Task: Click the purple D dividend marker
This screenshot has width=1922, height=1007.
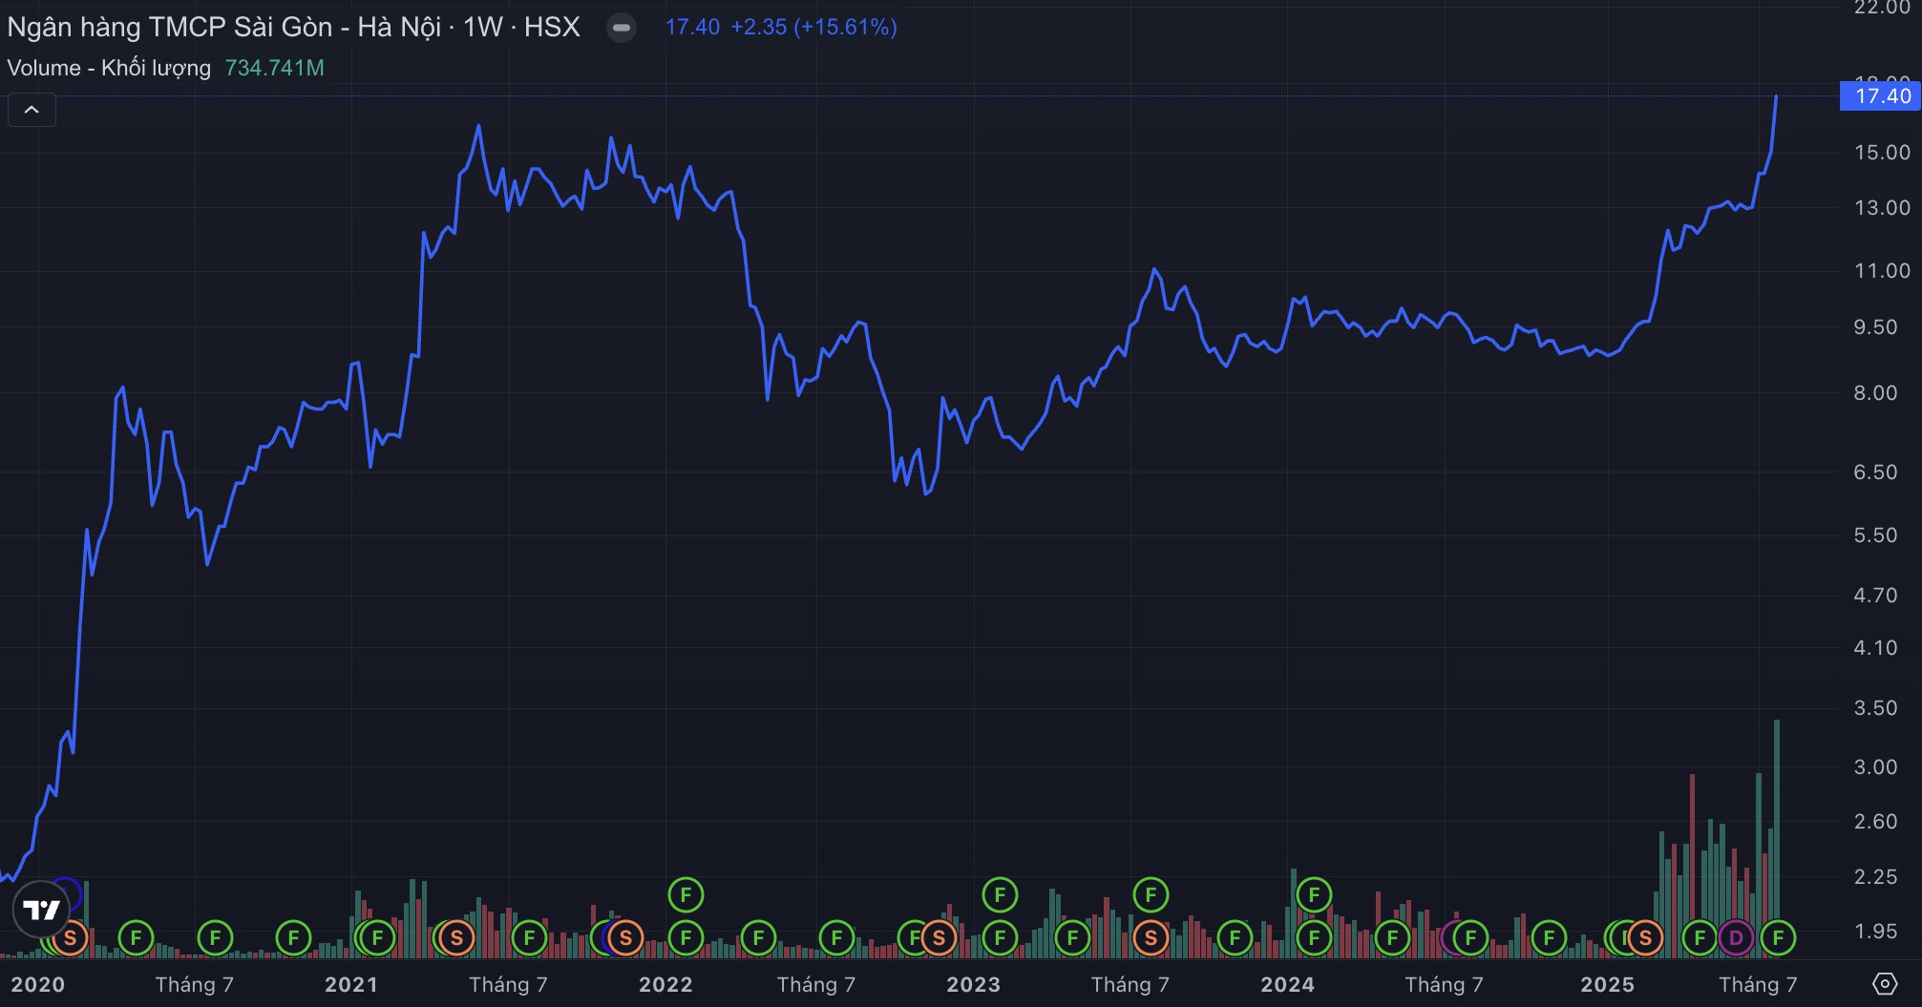Action: 1736,938
